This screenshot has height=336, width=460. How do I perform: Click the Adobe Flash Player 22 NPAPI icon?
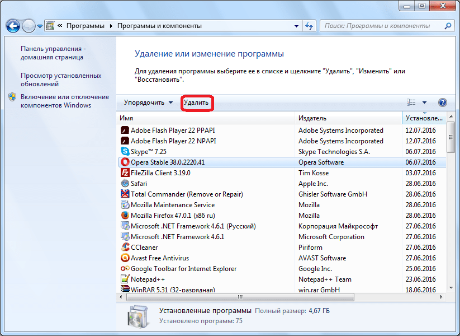click(x=125, y=141)
